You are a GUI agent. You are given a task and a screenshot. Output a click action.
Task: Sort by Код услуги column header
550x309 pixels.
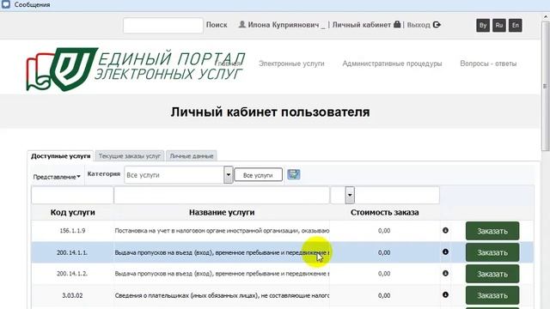pyautogui.click(x=72, y=212)
